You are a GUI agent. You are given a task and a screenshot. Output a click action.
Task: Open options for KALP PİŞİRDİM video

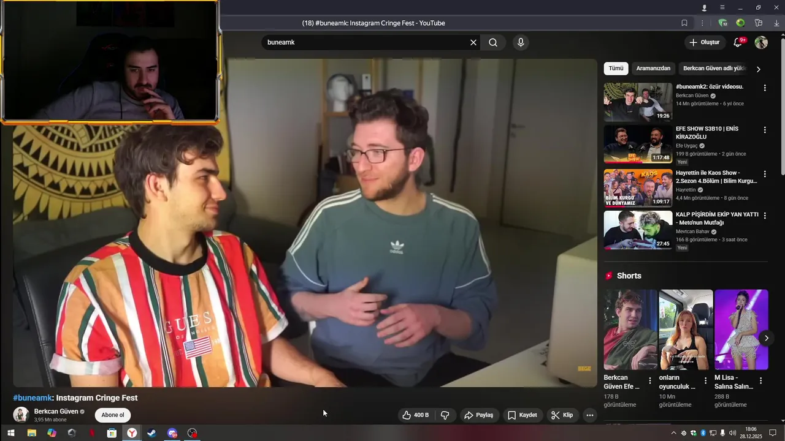[x=765, y=216]
